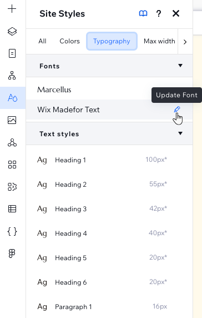Viewport: 202px width, 318px height.
Task: Switch to the Max width tab
Action: pyautogui.click(x=159, y=41)
